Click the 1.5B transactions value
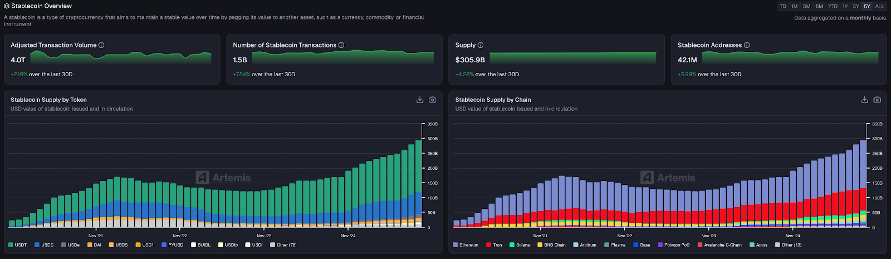Viewport: 891px width, 259px height. pyautogui.click(x=240, y=60)
